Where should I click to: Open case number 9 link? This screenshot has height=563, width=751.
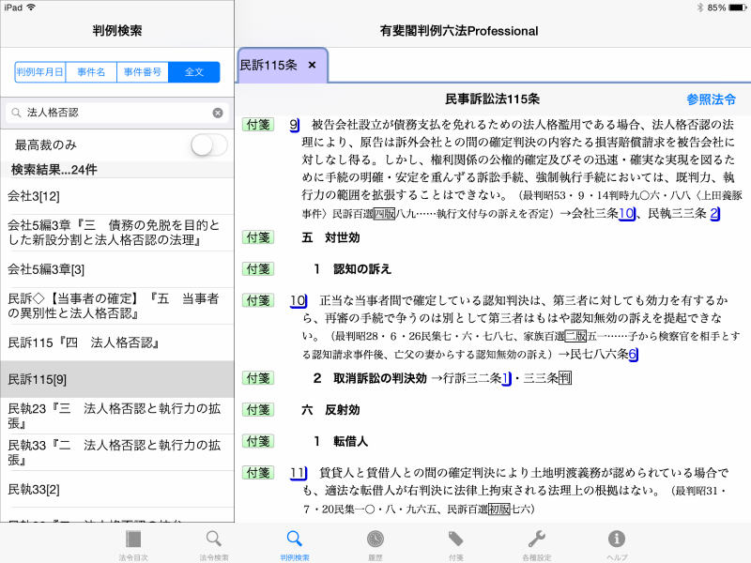tap(295, 125)
